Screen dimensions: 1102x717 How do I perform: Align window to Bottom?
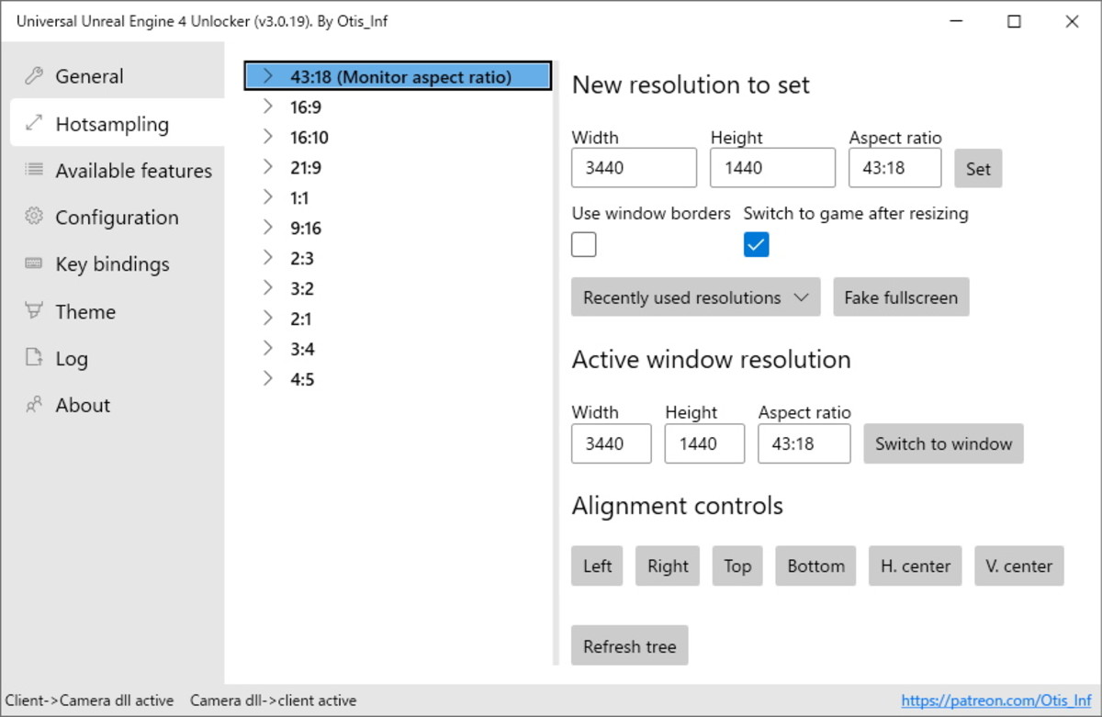click(815, 566)
